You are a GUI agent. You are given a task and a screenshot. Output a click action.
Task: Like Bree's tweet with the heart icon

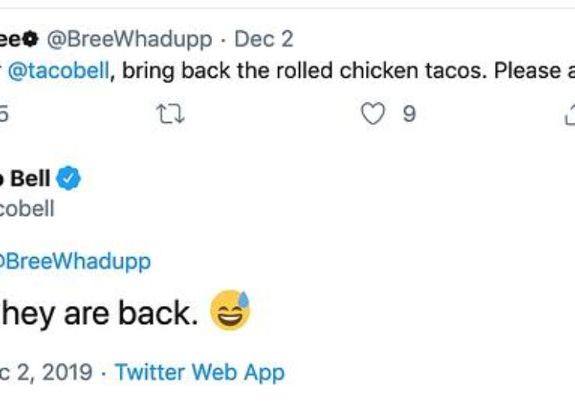(x=374, y=115)
